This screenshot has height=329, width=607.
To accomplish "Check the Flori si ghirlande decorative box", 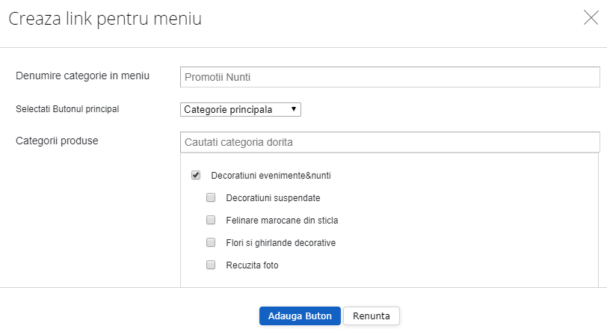I will [x=211, y=243].
